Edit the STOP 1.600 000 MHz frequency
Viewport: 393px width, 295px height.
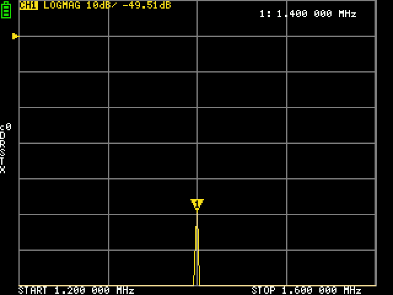coord(306,290)
